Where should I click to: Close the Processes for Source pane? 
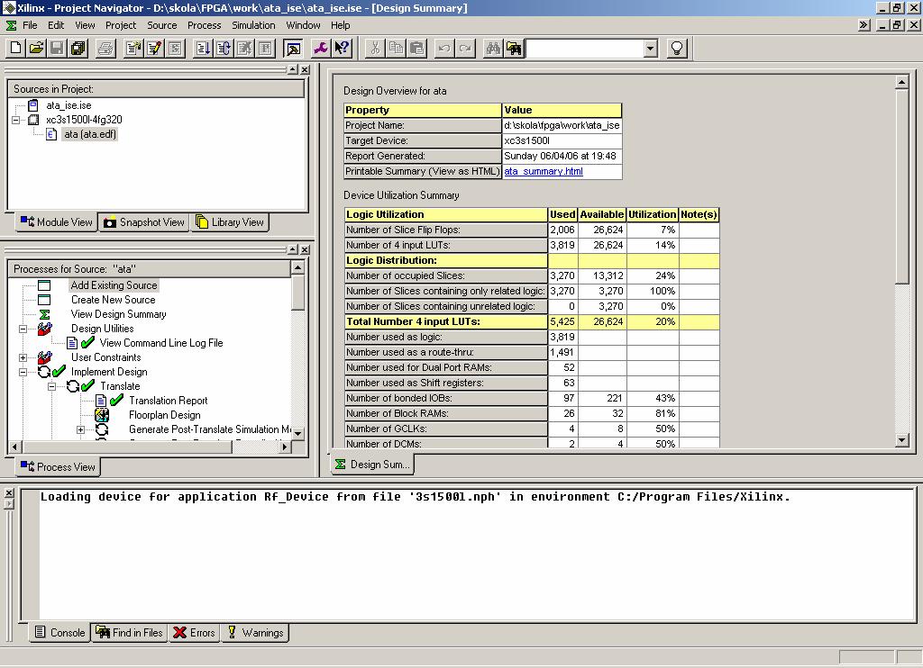(x=305, y=250)
